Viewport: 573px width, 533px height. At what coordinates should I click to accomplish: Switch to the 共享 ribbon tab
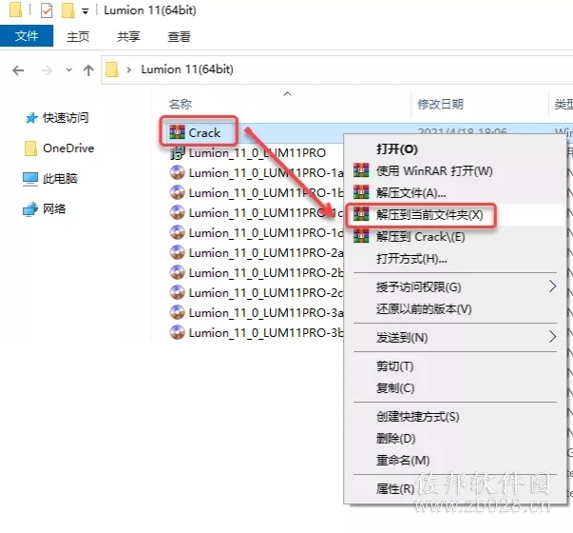[x=128, y=36]
